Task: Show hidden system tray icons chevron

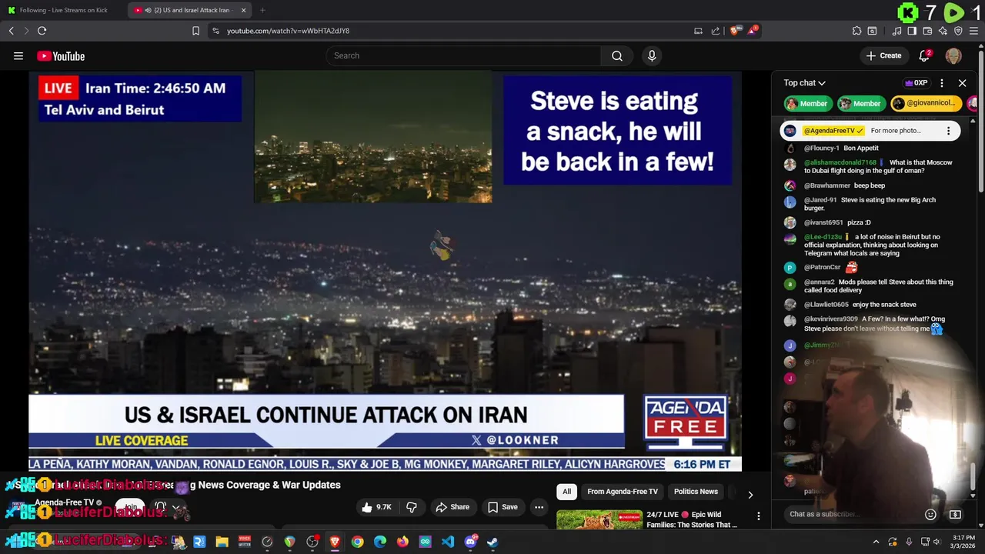Action: [x=876, y=542]
